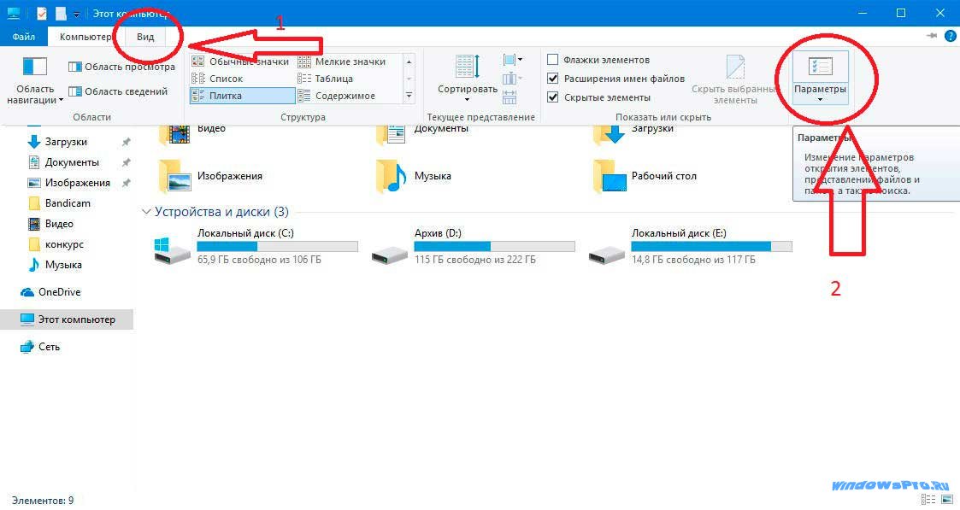960x510 pixels.
Task: Select Список layout
Action: (217, 79)
